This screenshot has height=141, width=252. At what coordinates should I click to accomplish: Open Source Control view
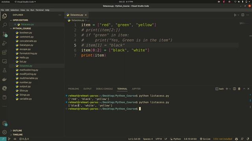pyautogui.click(x=4, y=34)
